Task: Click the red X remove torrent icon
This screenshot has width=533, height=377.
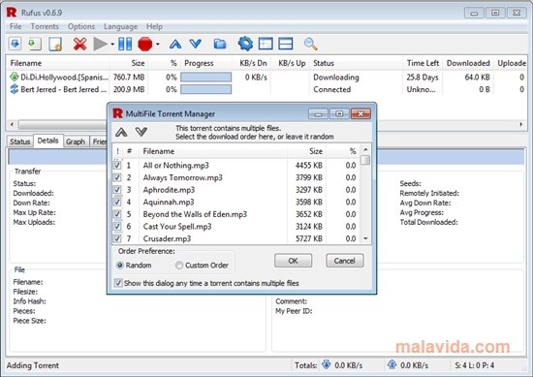Action: [x=79, y=45]
